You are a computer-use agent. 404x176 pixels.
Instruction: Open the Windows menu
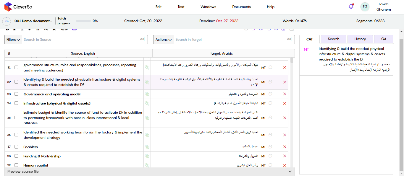click(x=208, y=7)
